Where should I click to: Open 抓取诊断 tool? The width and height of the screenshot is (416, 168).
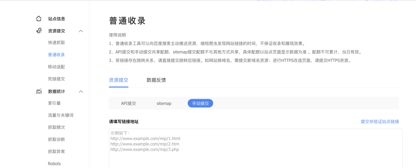(x=56, y=139)
